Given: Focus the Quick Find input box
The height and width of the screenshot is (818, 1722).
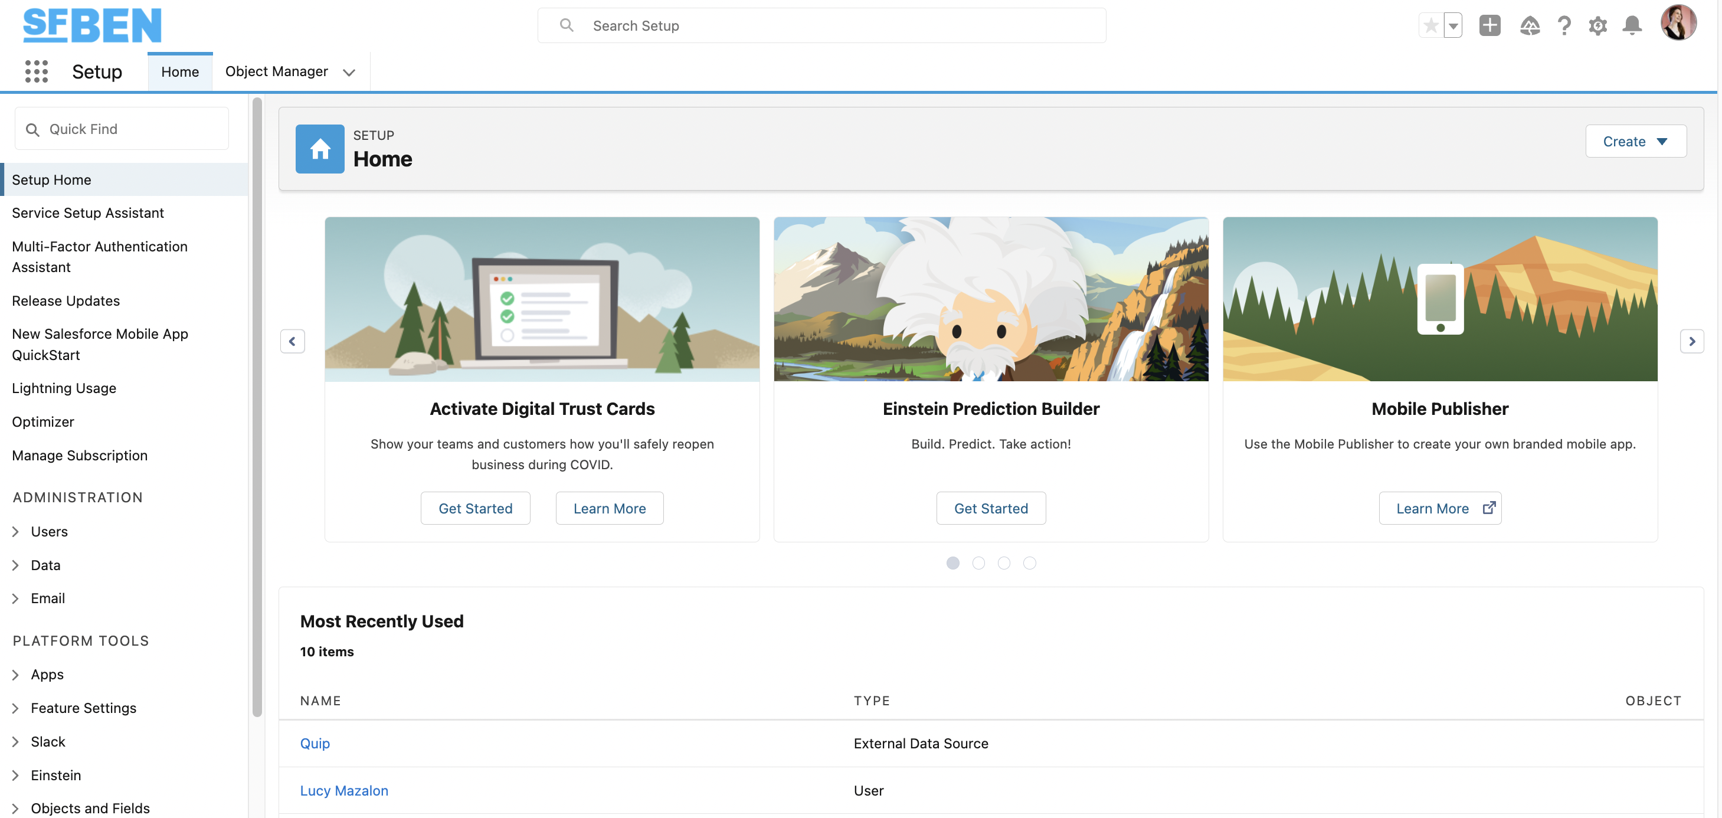Looking at the screenshot, I should click(122, 129).
